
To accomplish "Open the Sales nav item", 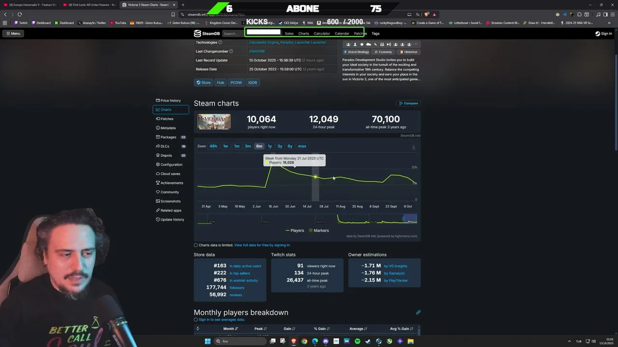I will click(x=289, y=34).
